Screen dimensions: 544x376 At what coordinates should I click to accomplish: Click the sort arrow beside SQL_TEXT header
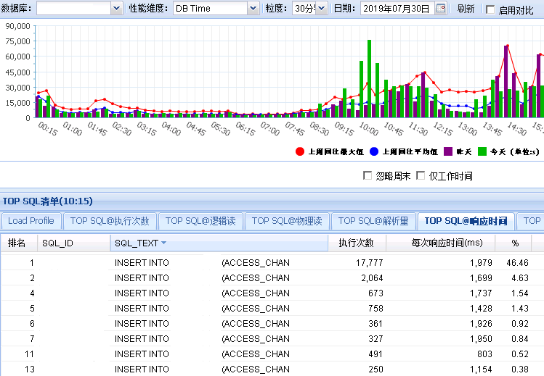(163, 243)
